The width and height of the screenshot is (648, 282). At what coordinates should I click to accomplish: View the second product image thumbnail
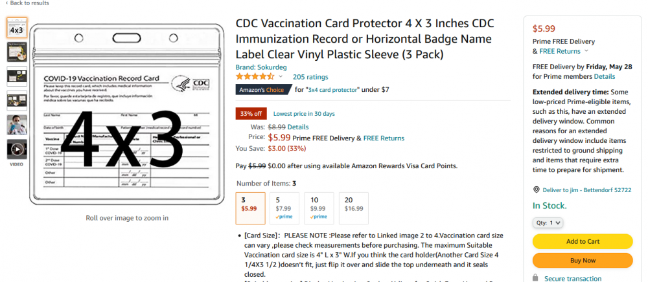pos(17,52)
